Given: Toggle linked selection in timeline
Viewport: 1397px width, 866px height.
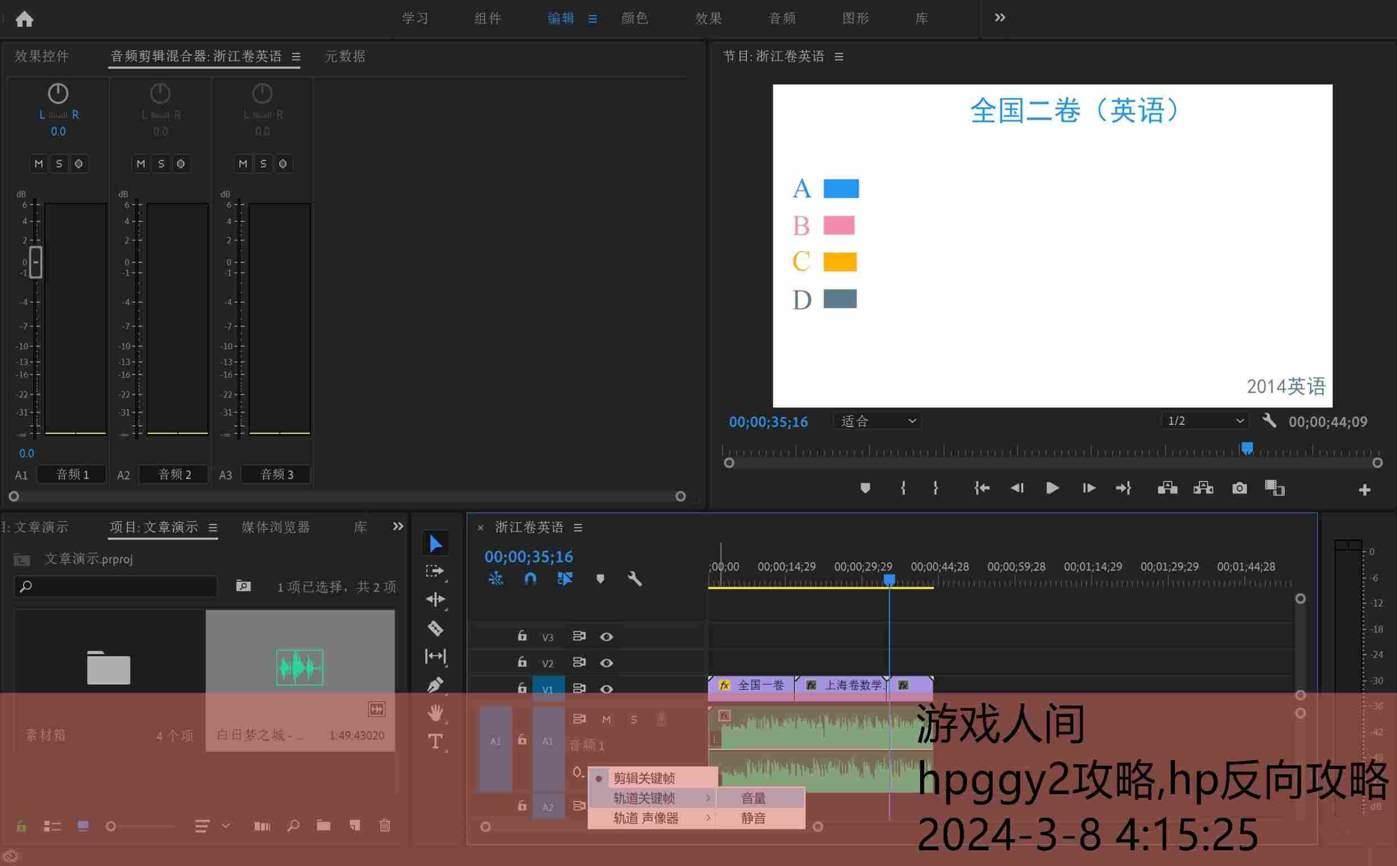Looking at the screenshot, I should [565, 578].
